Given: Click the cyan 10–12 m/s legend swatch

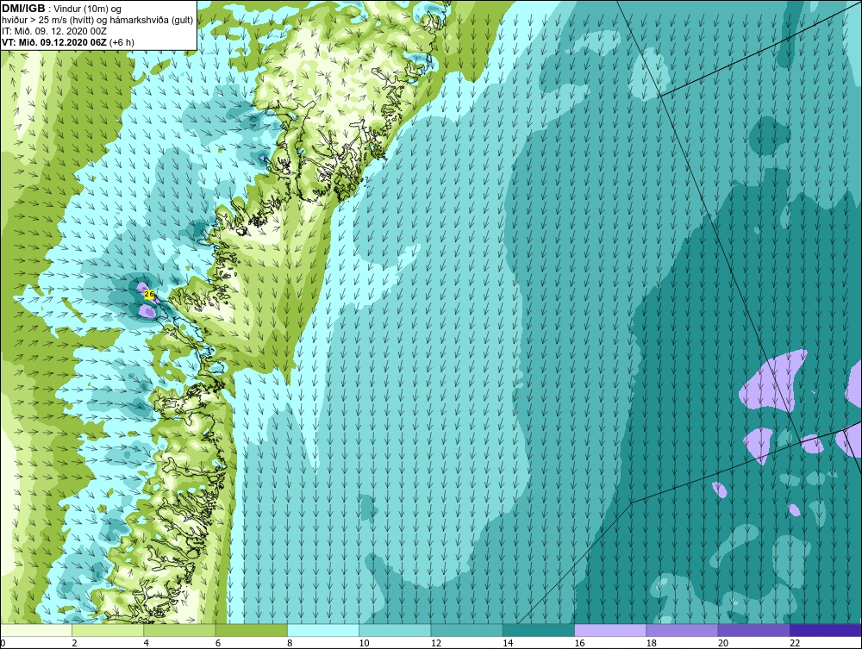Looking at the screenshot, I should click(395, 630).
